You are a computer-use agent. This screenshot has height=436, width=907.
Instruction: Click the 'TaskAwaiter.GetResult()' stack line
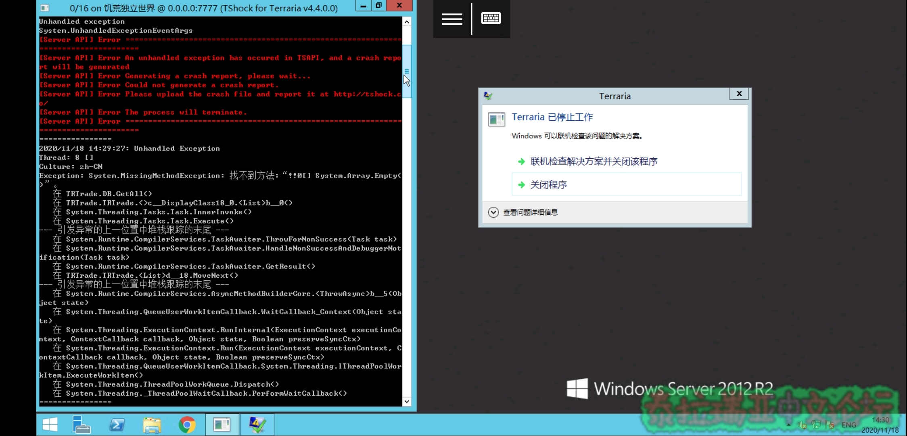(184, 266)
